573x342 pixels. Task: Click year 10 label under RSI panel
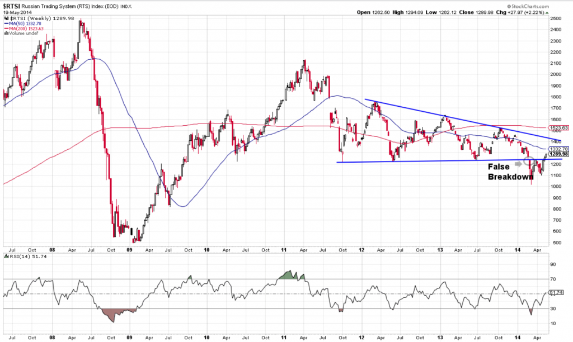[207, 338]
